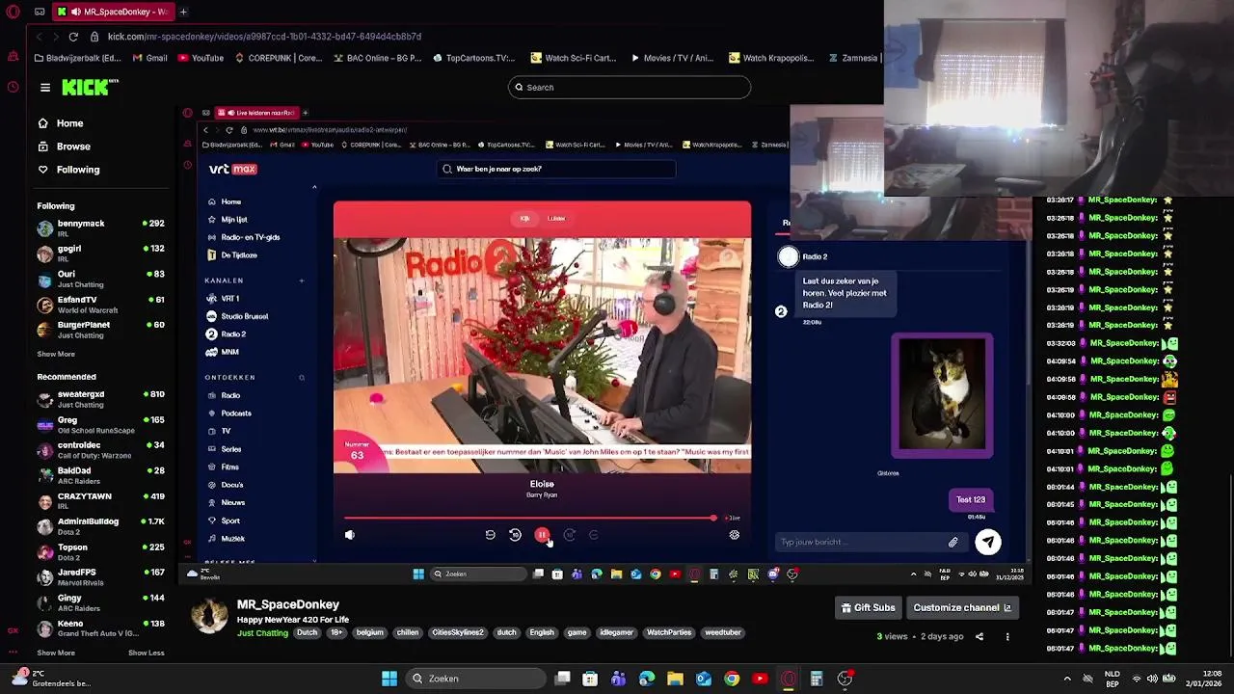The image size is (1234, 694).
Task: Open De Tijdloze in VRT Max sidebar
Action: pyautogui.click(x=232, y=255)
